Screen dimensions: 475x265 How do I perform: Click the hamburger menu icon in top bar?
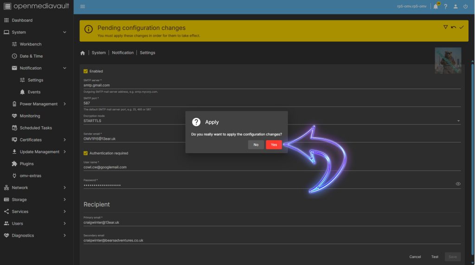83,6
